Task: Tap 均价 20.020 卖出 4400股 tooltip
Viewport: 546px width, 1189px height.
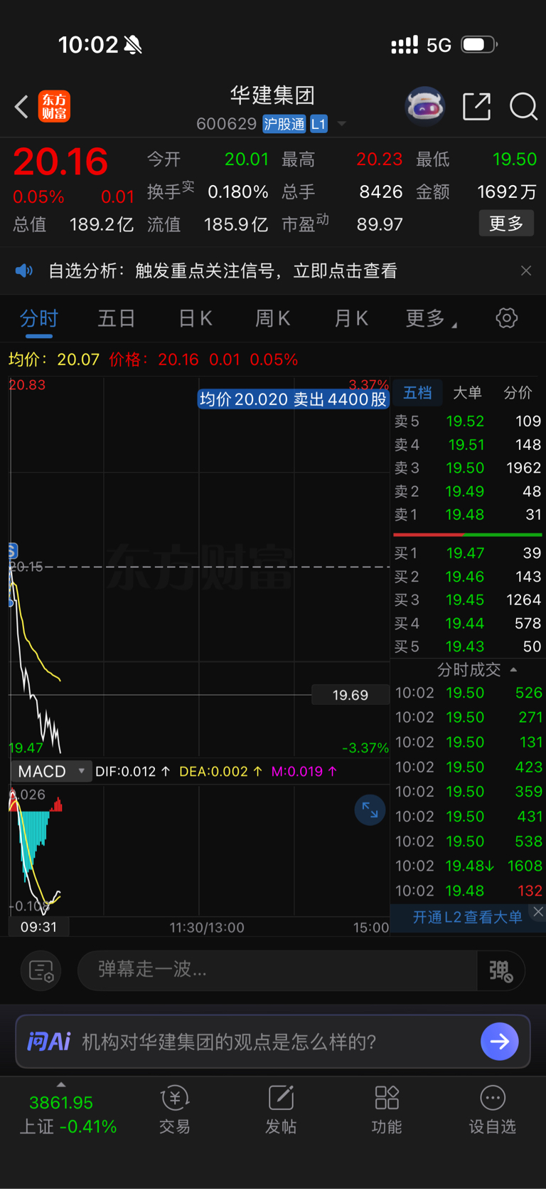Action: pyautogui.click(x=293, y=399)
